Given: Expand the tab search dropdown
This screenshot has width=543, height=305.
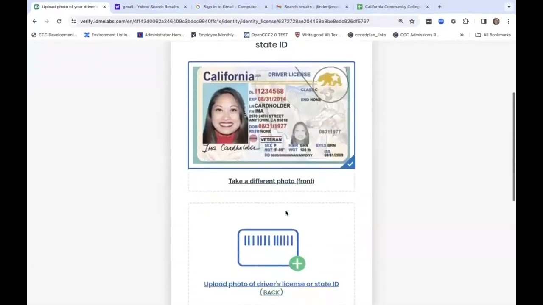Looking at the screenshot, I should [509, 7].
